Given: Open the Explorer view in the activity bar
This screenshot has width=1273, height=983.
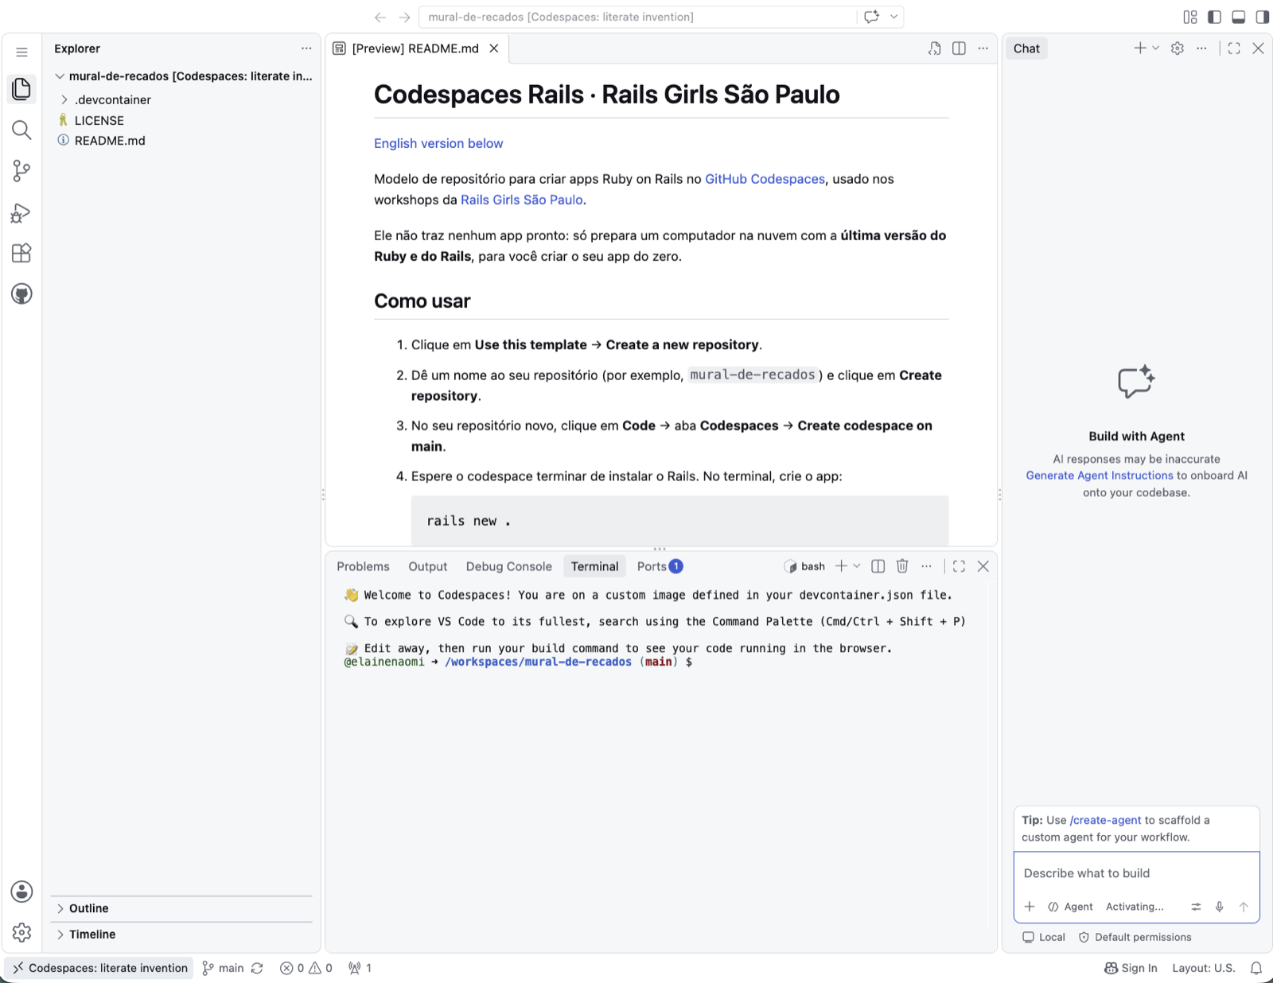Looking at the screenshot, I should point(21,88).
